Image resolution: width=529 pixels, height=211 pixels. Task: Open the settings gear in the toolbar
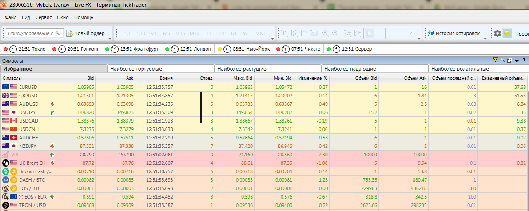tap(497, 33)
